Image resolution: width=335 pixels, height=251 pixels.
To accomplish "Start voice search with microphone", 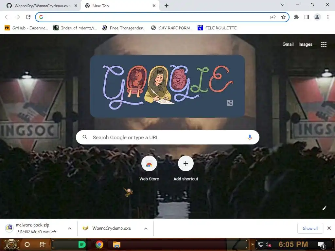I will point(250,138).
